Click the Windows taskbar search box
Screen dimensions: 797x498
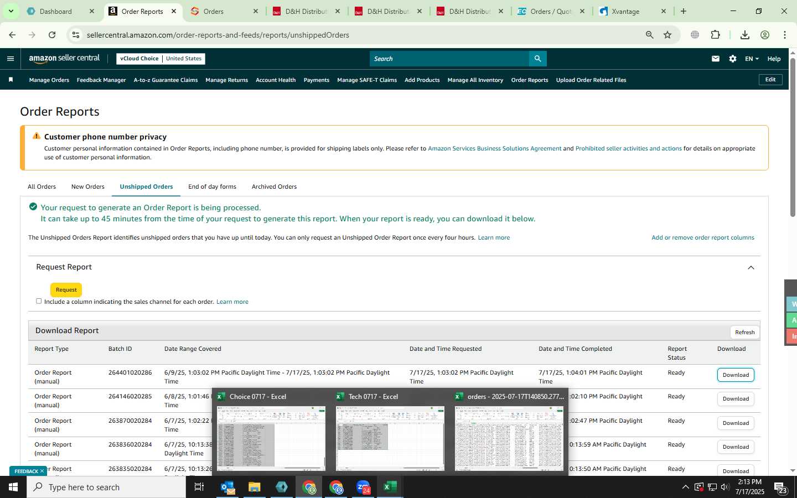click(106, 487)
